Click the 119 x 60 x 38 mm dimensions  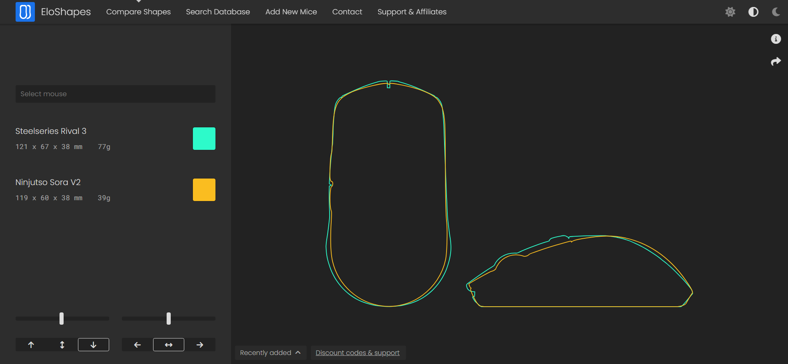point(49,198)
